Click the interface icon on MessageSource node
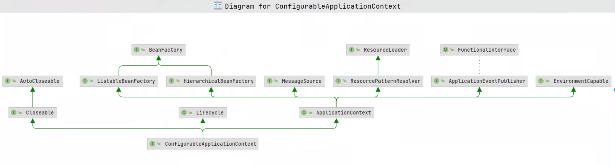This screenshot has width=615, height=166. (x=270, y=81)
